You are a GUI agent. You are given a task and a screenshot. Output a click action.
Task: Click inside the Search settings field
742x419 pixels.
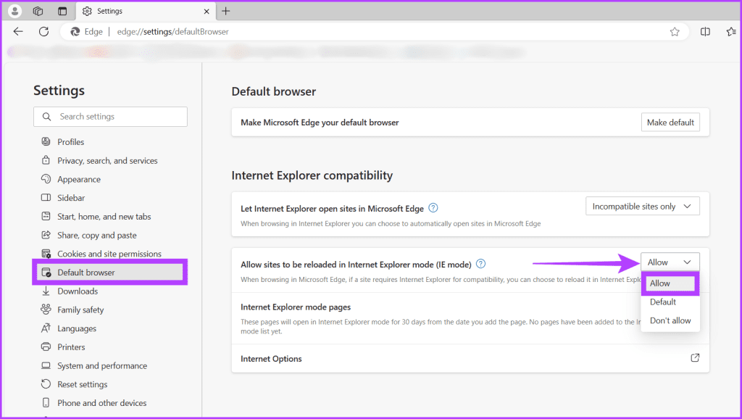pyautogui.click(x=110, y=116)
